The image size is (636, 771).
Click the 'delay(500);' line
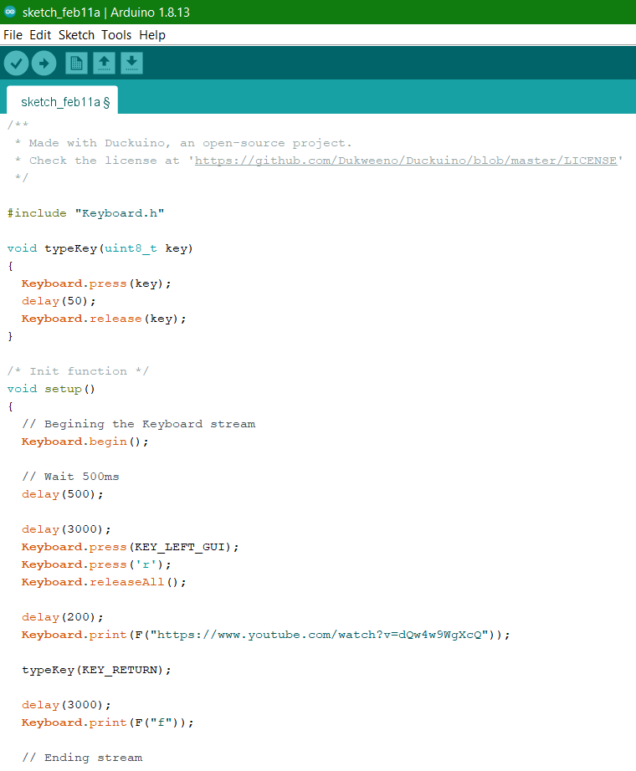(63, 494)
